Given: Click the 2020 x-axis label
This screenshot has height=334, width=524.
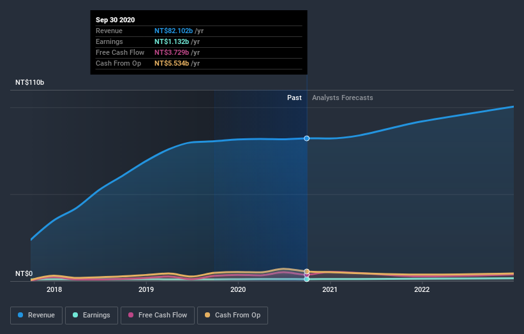Looking at the screenshot, I should tap(238, 289).
